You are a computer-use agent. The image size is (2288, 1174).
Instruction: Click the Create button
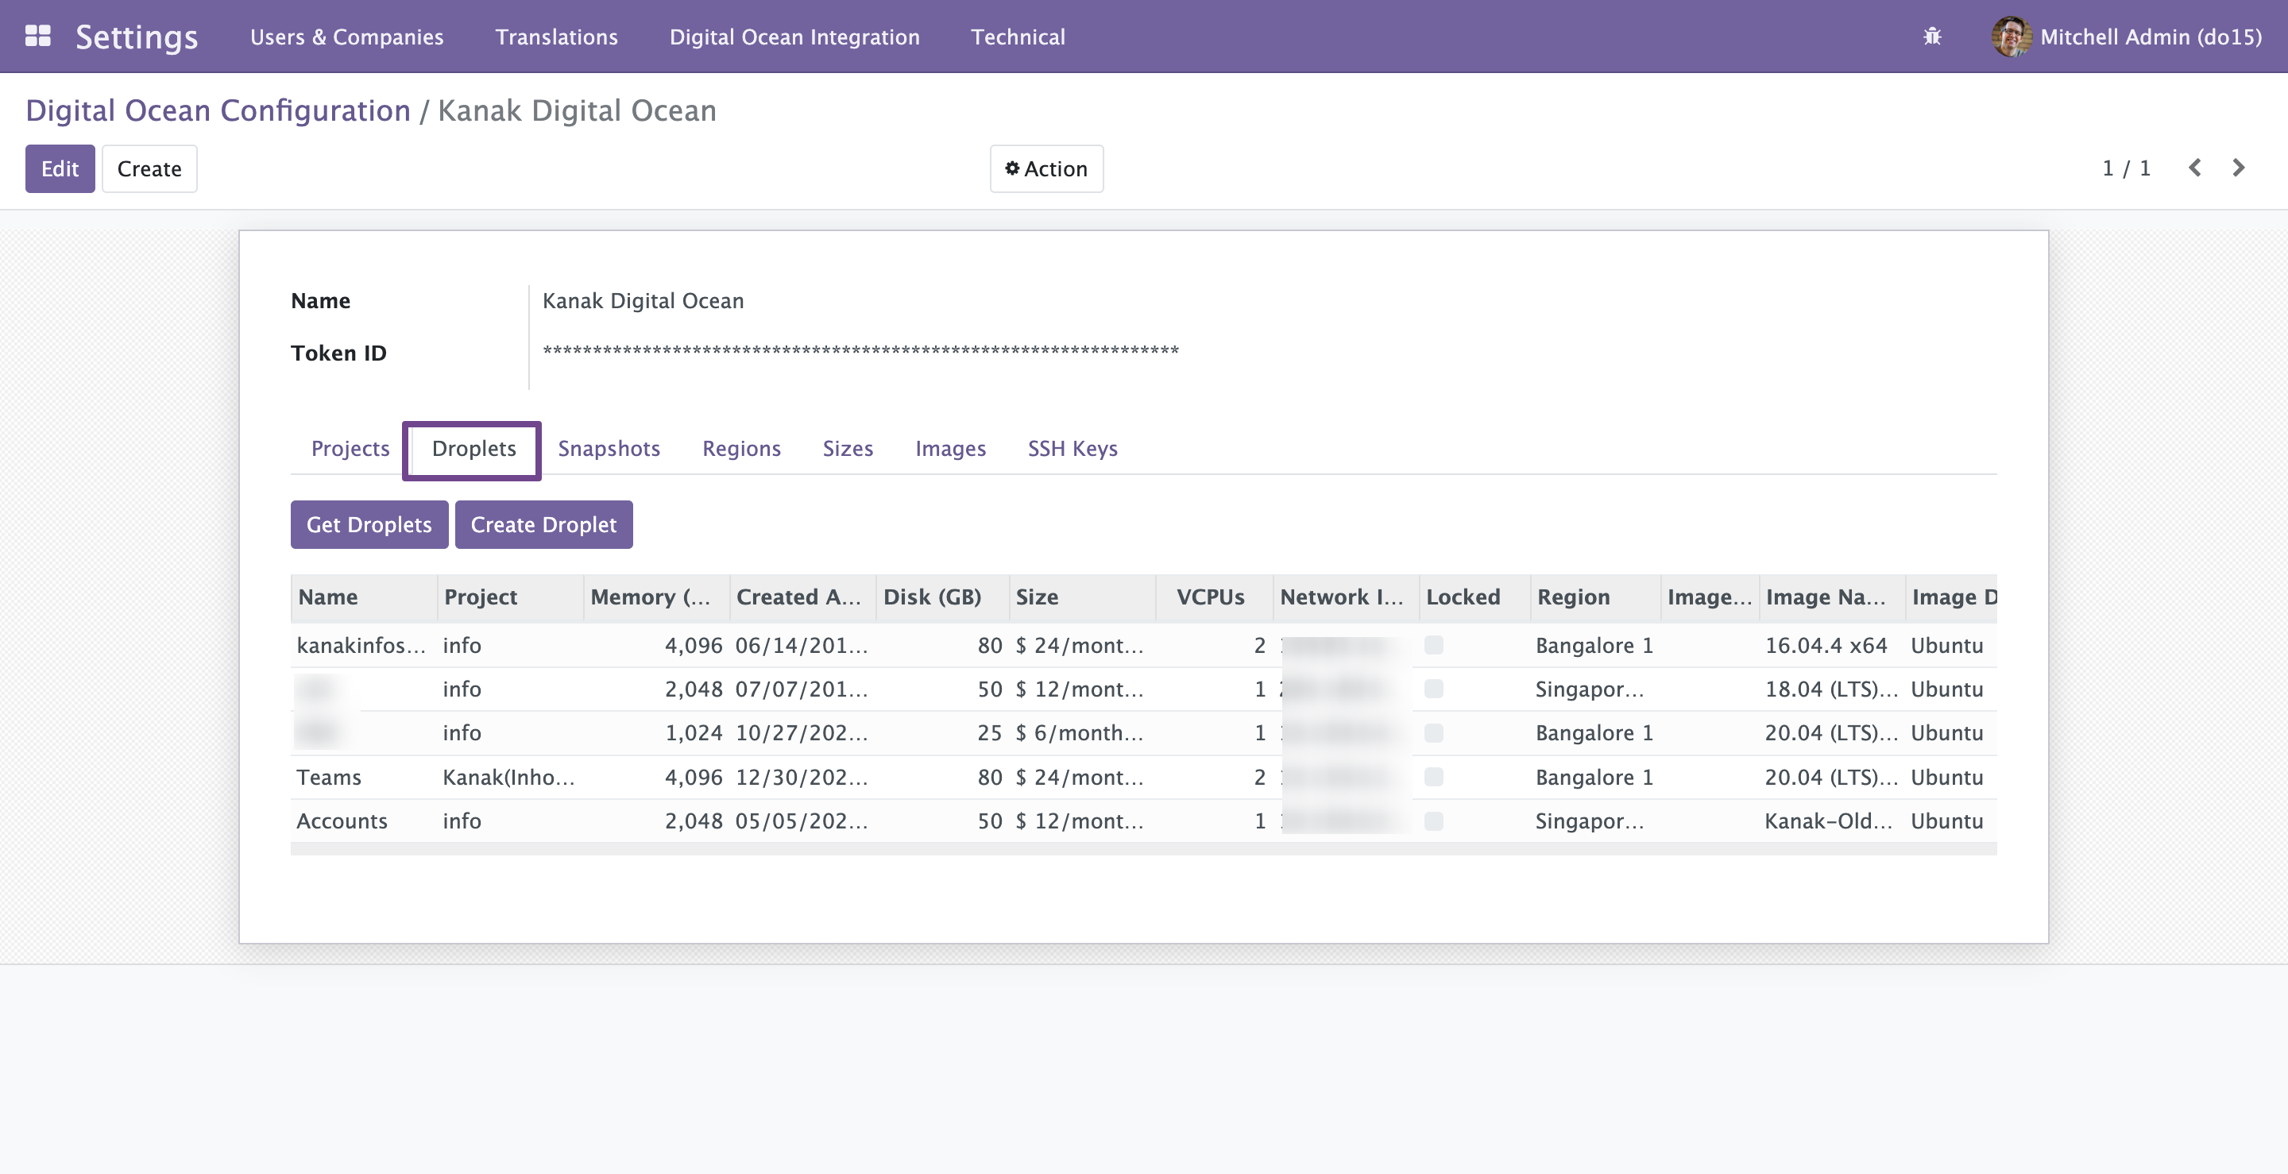tap(149, 168)
